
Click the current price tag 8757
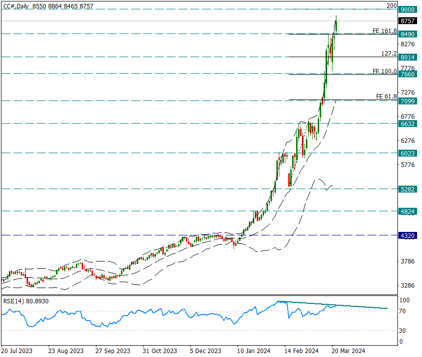(407, 21)
